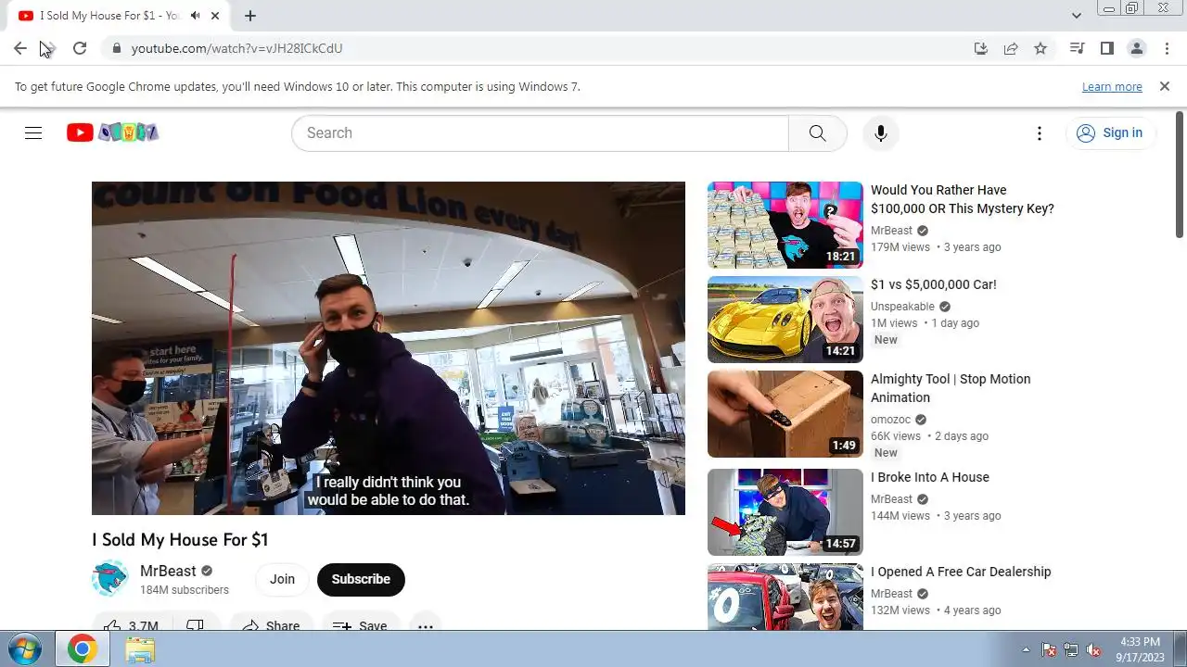Image resolution: width=1187 pixels, height=667 pixels.
Task: Click the '184M subscribers' text
Action: (x=185, y=590)
